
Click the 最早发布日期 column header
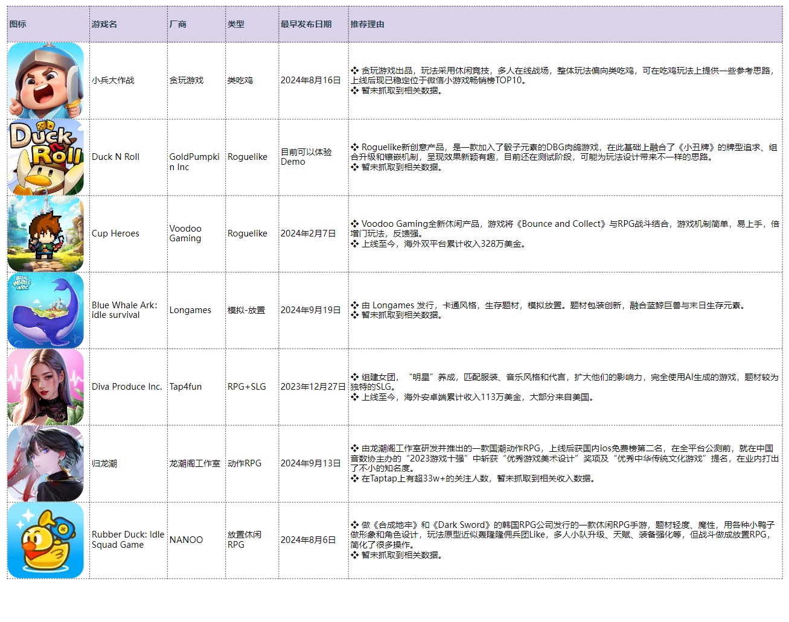click(306, 24)
